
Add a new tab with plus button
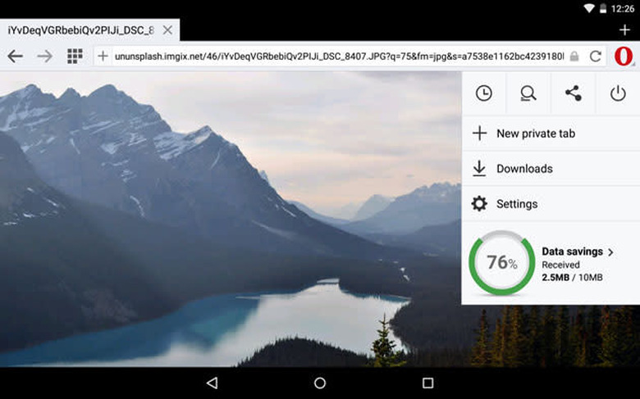(624, 30)
